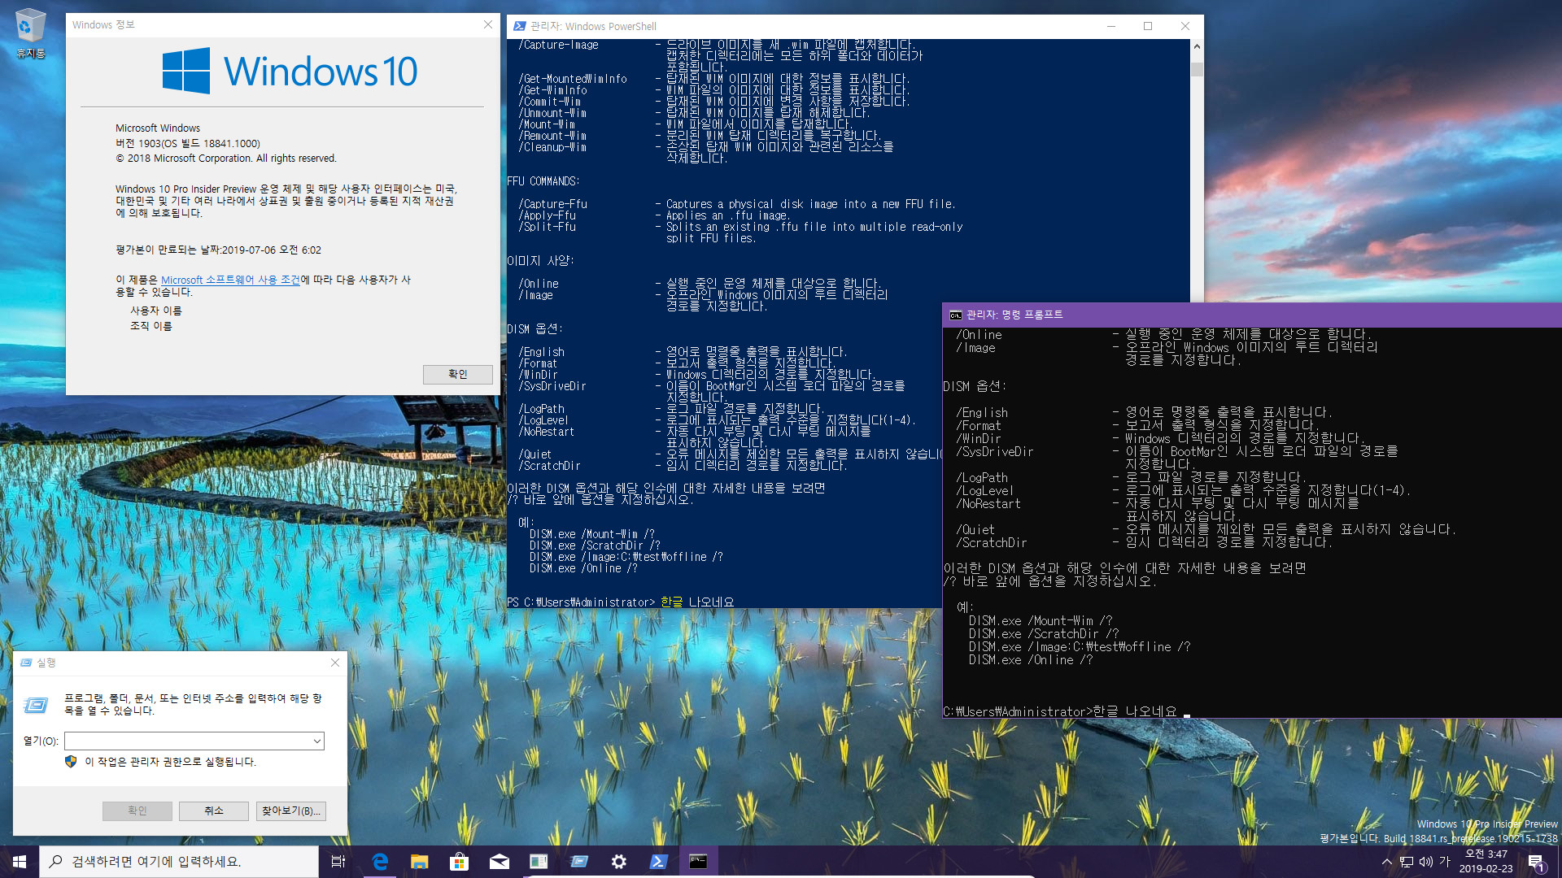Click '/ScratchDir' option in Command Prompt
Screen dimensions: 1562x878
click(992, 542)
